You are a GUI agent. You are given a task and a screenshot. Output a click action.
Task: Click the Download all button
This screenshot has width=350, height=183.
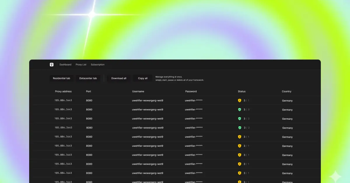point(119,78)
